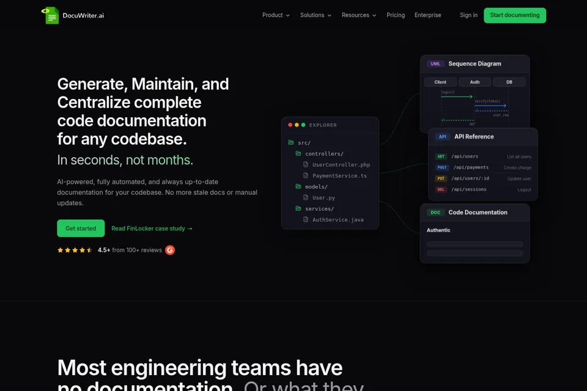This screenshot has width=587, height=391.
Task: Click the /api/sessions endpoint text
Action: coord(469,189)
